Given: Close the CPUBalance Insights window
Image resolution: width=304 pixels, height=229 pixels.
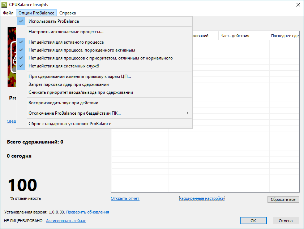Looking at the screenshot, I should coord(298,5).
